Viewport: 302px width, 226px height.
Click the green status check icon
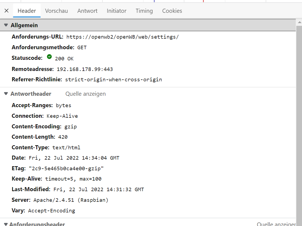(49, 57)
